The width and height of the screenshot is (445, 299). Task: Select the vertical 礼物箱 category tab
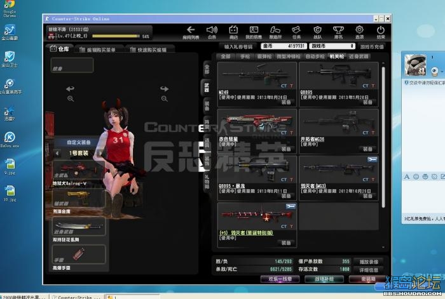tap(207, 182)
